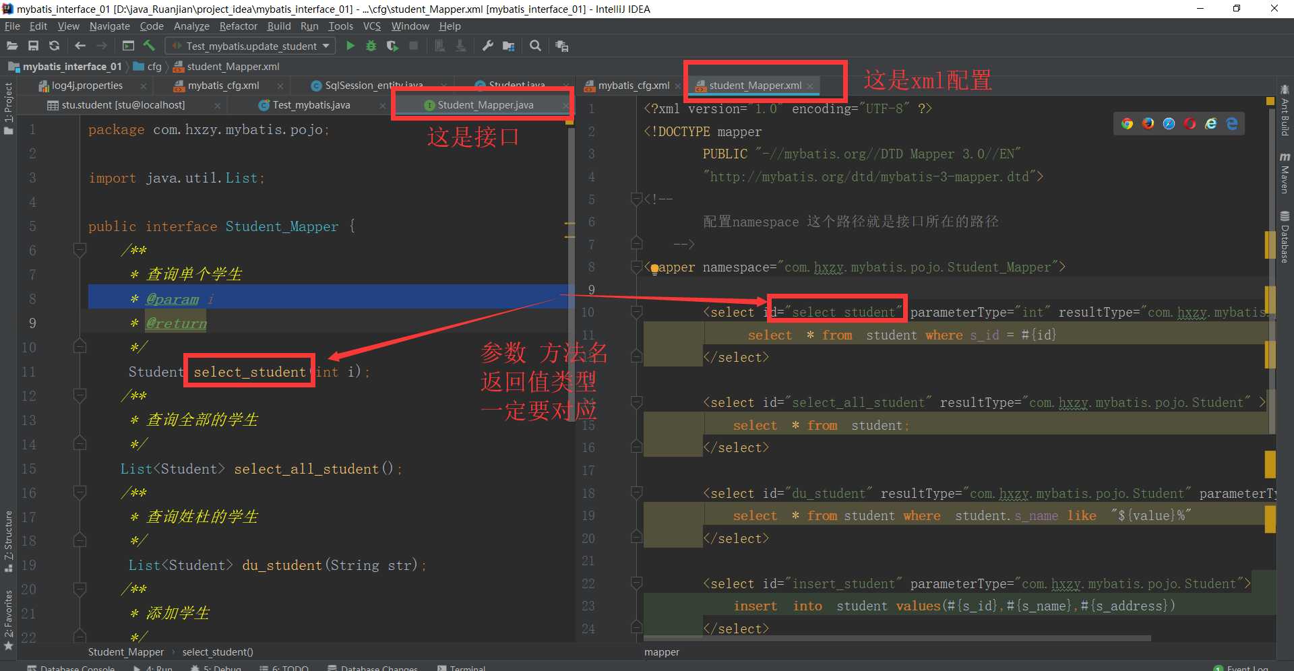Image resolution: width=1294 pixels, height=671 pixels.
Task: Collapse Javadoc fold at line 16
Action: [80, 492]
